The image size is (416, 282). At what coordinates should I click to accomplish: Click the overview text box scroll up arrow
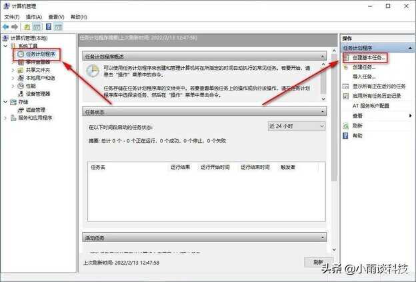[323, 65]
